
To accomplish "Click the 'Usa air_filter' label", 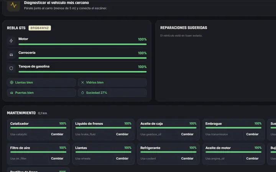I will tap(18, 159).
